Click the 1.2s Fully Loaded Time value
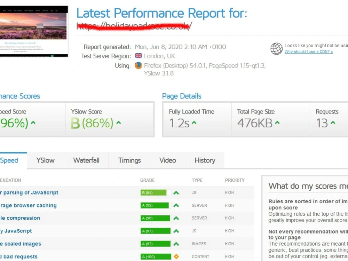Image resolution: width=348 pixels, height=261 pixels. click(179, 123)
